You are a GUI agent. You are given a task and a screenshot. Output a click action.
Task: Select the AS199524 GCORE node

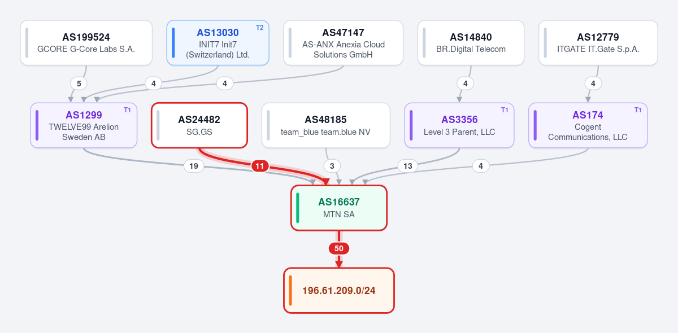(86, 43)
